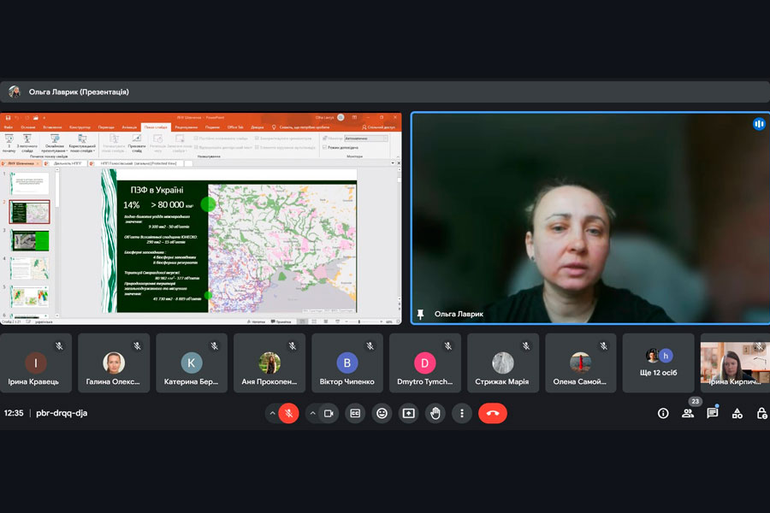Click the slide panel vertical scrollbar

pos(57,243)
